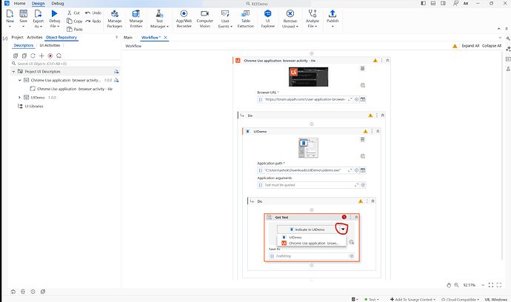511x302 pixels.
Task: Open Manage Packages
Action: (x=114, y=19)
